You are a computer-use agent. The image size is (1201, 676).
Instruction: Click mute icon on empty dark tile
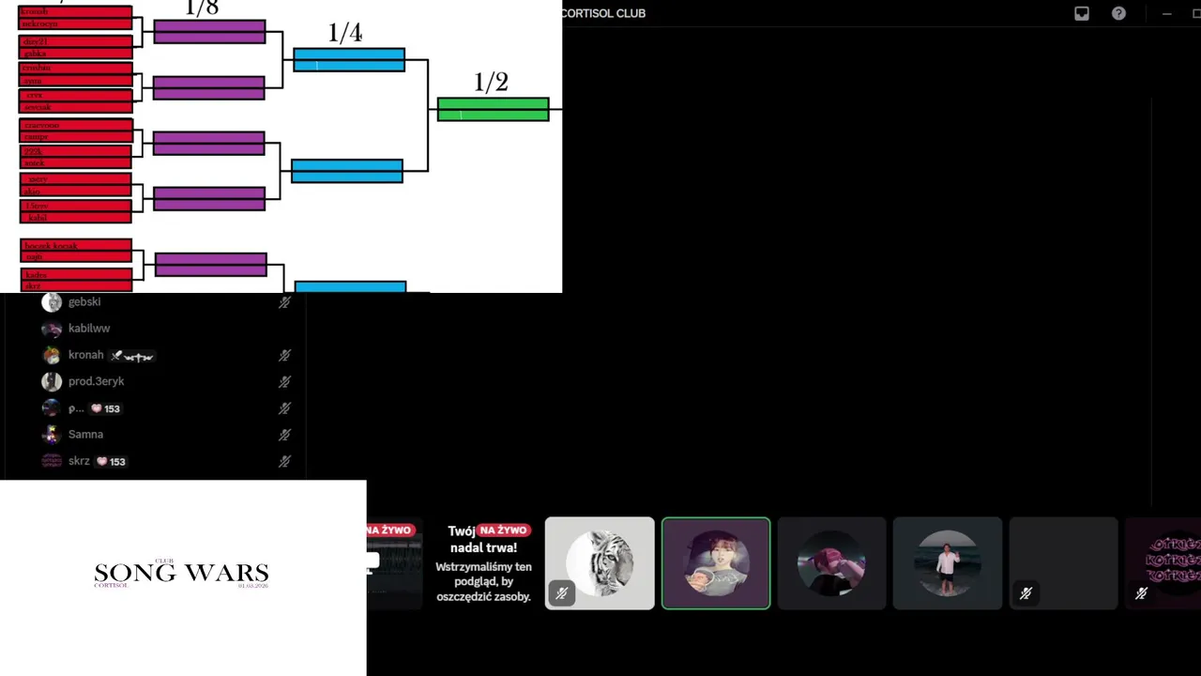[x=1026, y=593]
